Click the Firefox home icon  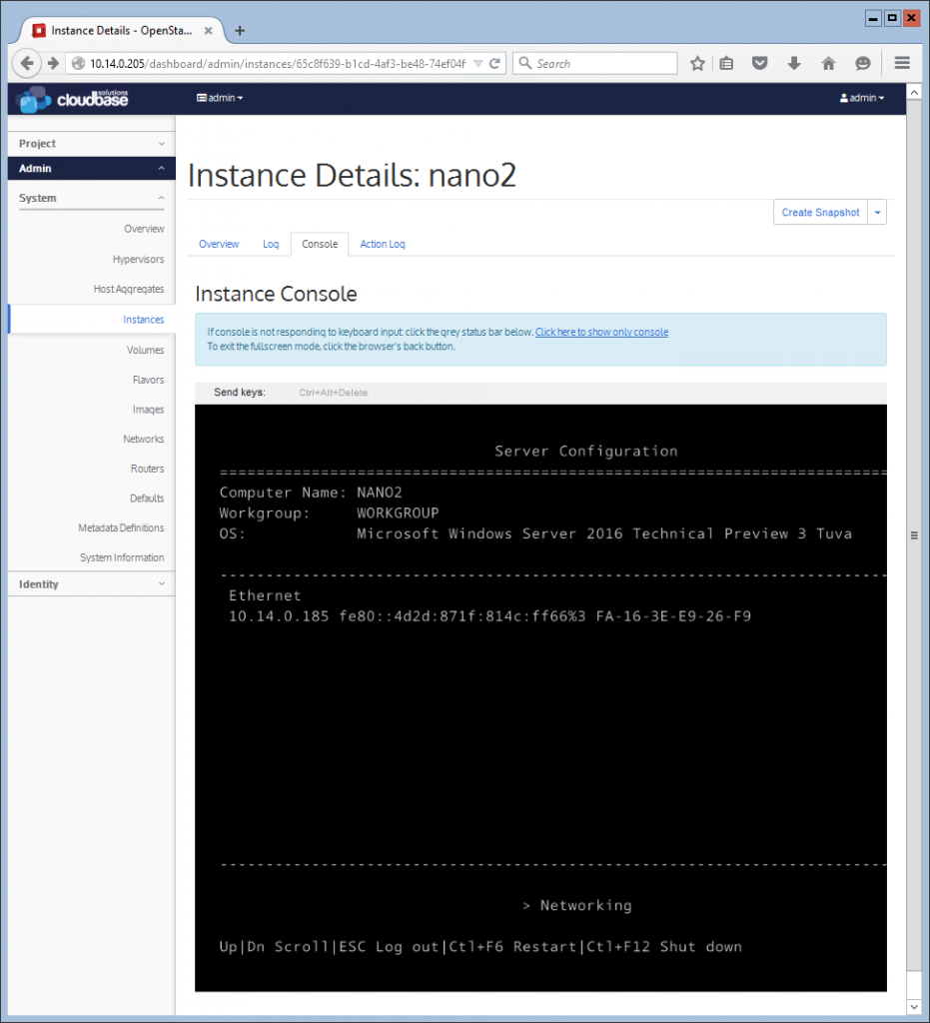tap(828, 62)
